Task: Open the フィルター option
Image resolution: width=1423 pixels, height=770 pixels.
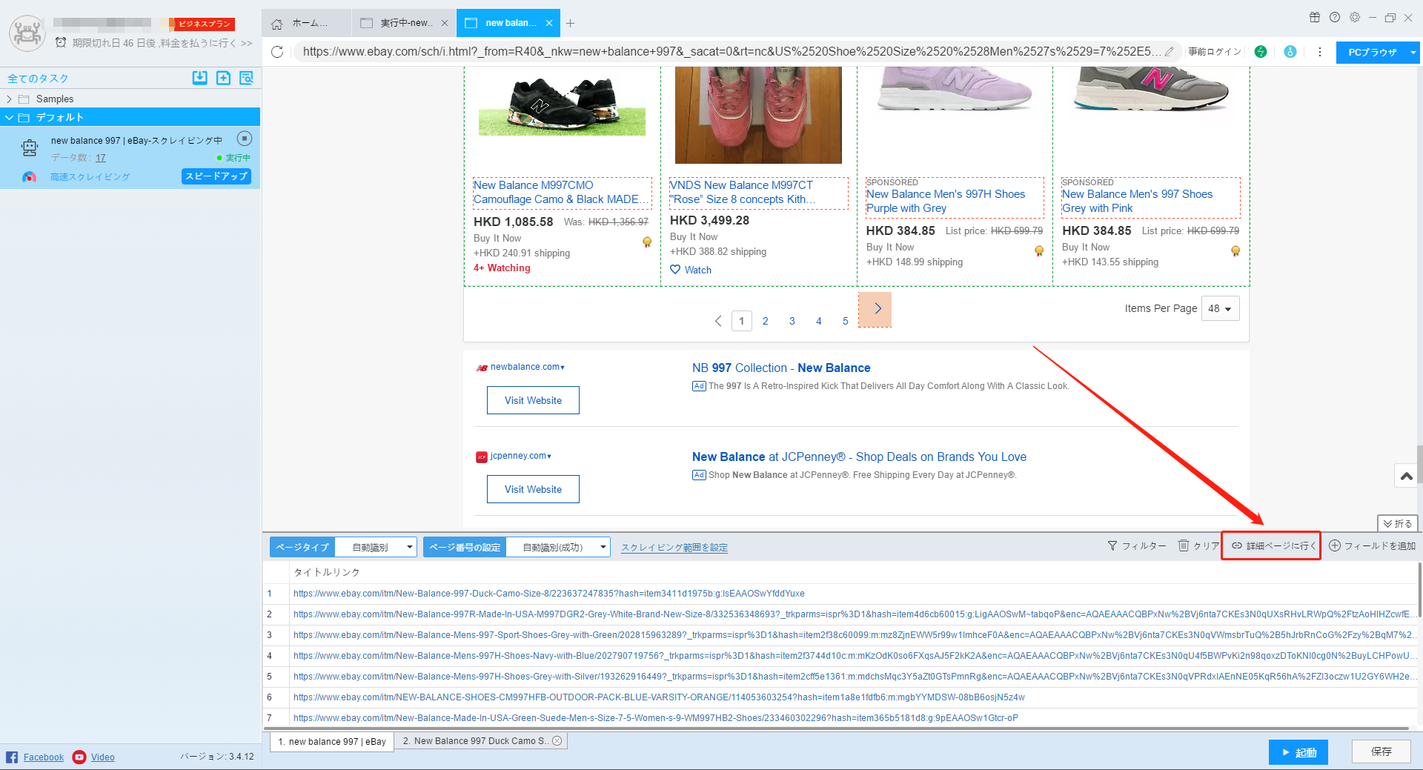Action: pos(1137,545)
